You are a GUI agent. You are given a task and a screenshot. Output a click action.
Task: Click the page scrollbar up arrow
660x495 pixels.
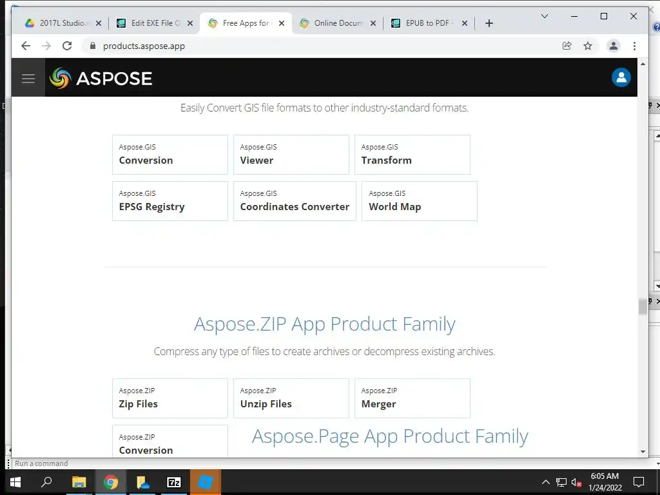point(643,64)
